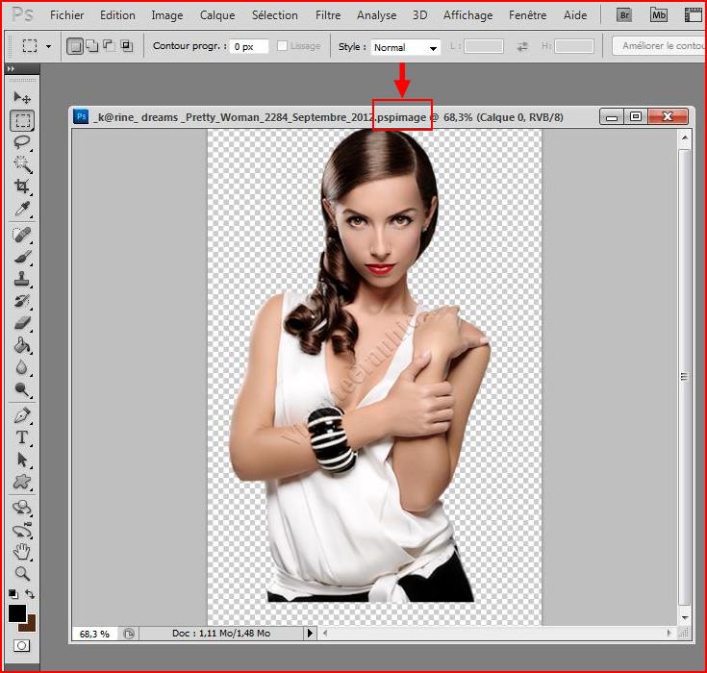Open the Calque menu
Image resolution: width=707 pixels, height=673 pixels.
217,15
